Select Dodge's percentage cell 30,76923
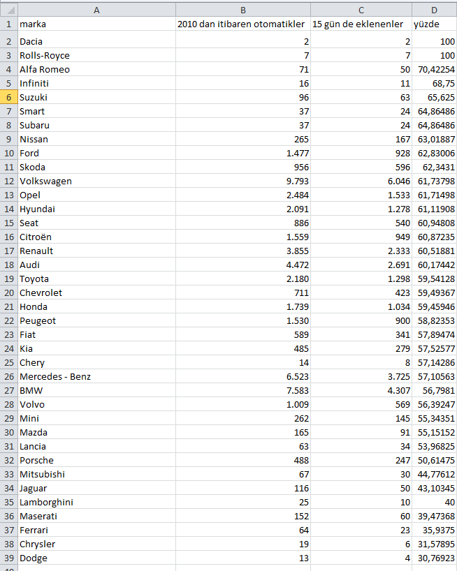Screen dimensions: 457x571 [x=434, y=558]
